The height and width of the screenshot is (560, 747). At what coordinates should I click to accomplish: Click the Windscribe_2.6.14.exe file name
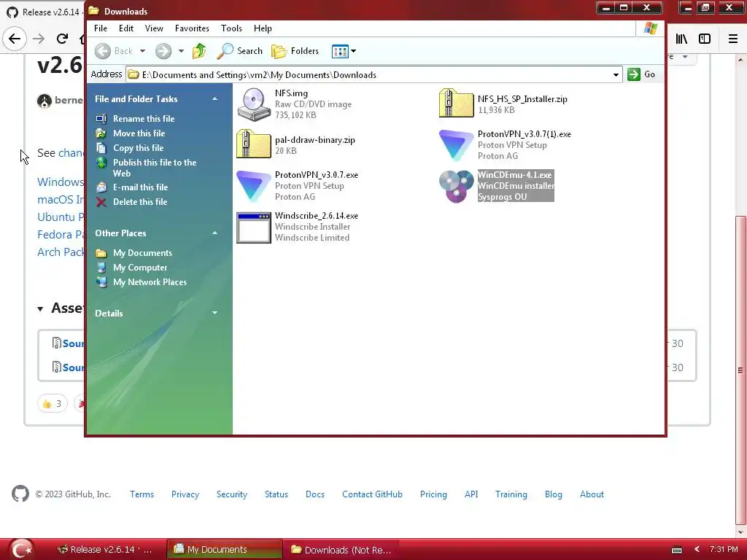pos(317,216)
